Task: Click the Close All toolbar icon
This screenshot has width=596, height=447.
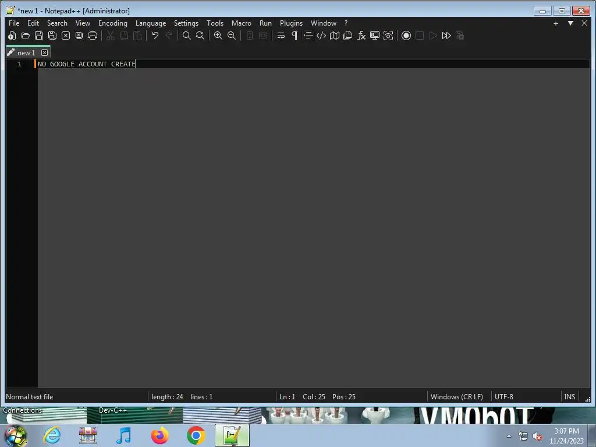Action: [79, 36]
